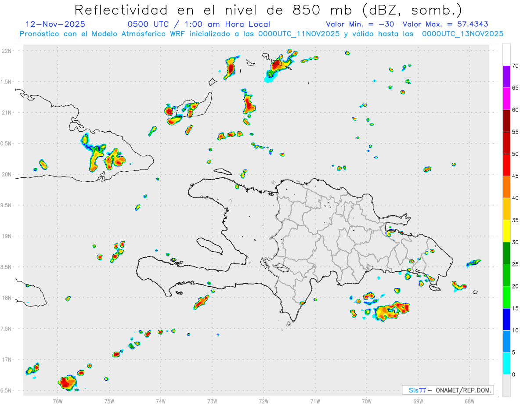Click the '75W' longitude axis label

pos(109,401)
